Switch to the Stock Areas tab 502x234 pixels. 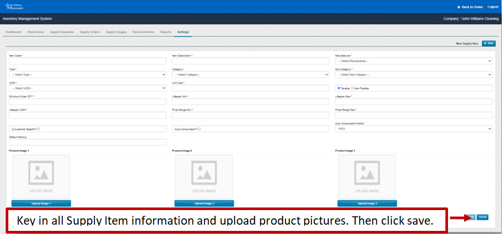click(x=35, y=32)
